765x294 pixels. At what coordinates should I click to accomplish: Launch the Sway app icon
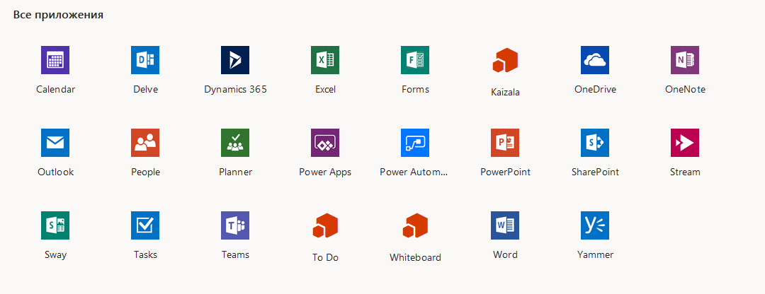coord(55,225)
